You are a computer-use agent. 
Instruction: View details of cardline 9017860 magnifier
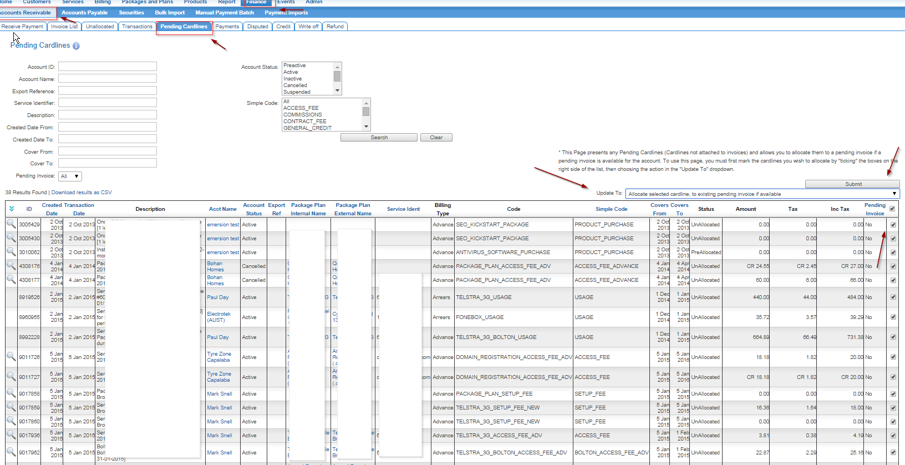click(x=11, y=421)
